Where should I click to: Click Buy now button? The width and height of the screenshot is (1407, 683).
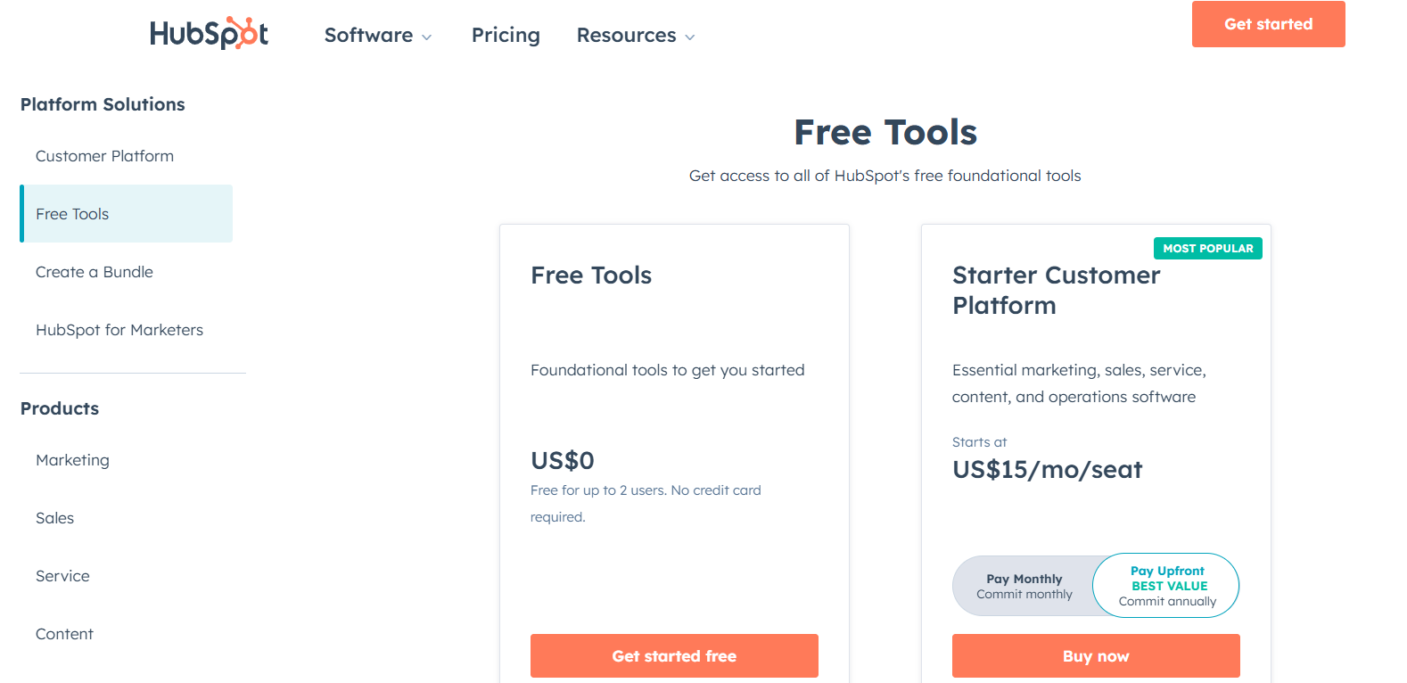tap(1096, 656)
